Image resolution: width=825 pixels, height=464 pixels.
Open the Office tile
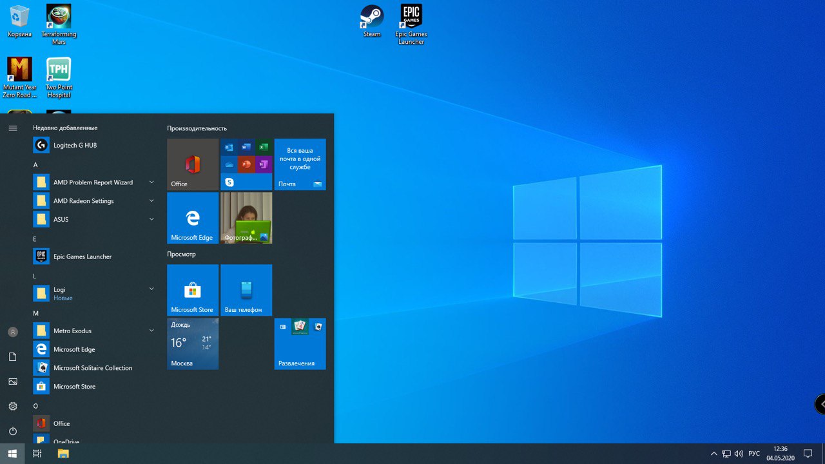pyautogui.click(x=193, y=164)
